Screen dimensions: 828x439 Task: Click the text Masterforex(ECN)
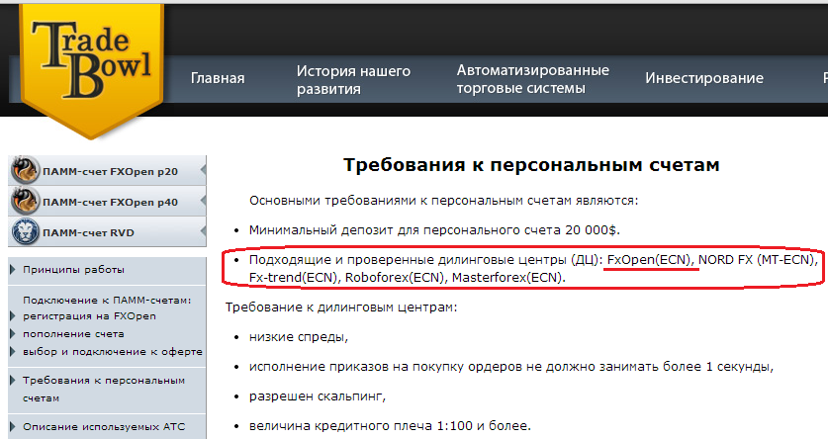point(506,278)
